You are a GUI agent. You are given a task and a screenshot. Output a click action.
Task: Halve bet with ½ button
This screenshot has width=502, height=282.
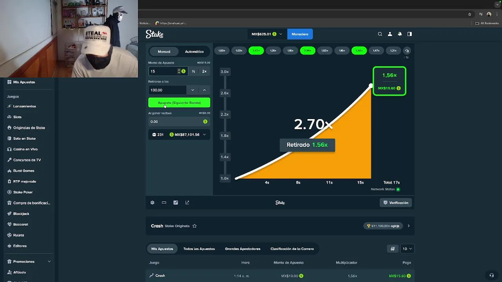pos(193,71)
